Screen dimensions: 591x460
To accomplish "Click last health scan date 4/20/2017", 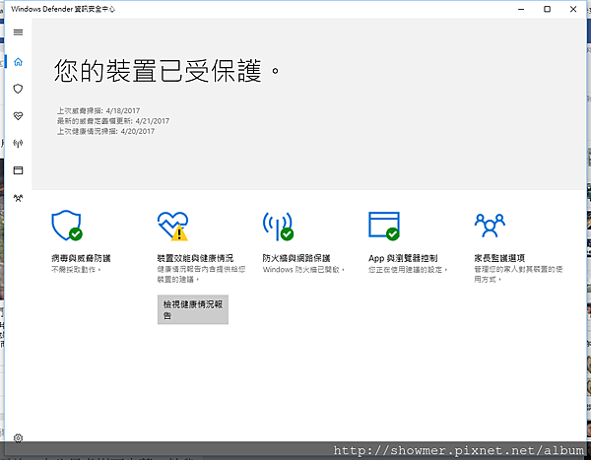I will (138, 131).
